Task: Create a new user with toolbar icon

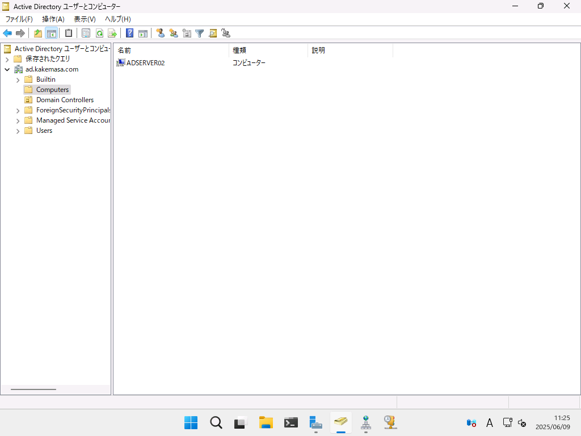Action: tap(160, 33)
